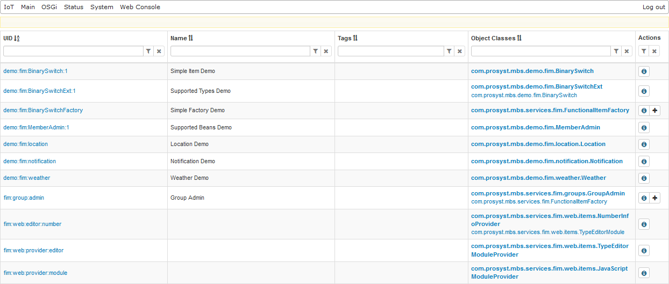Click plus icon in Group Admin row
The height and width of the screenshot is (284, 669).
coord(654,198)
